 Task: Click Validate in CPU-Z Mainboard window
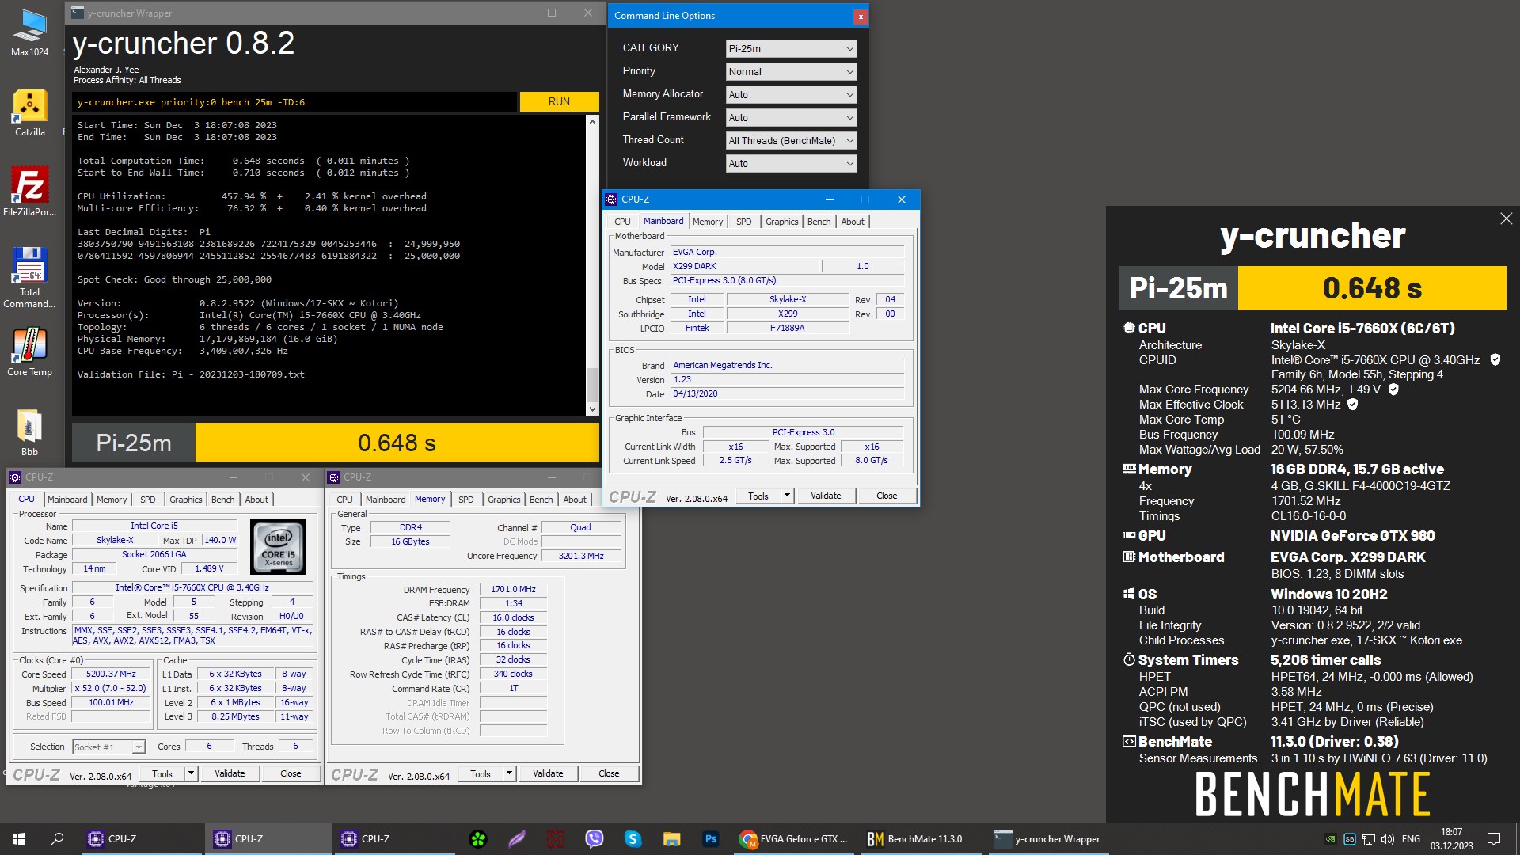tap(826, 496)
